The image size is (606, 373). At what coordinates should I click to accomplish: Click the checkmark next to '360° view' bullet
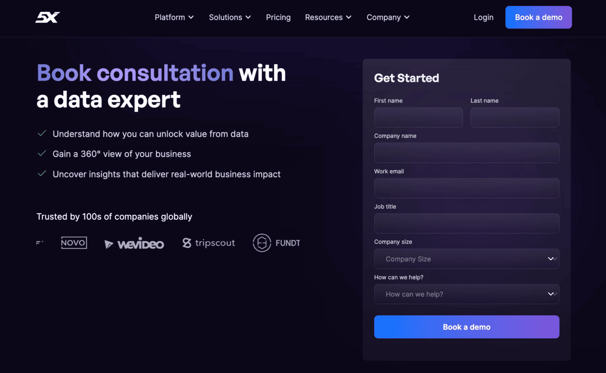pos(42,153)
